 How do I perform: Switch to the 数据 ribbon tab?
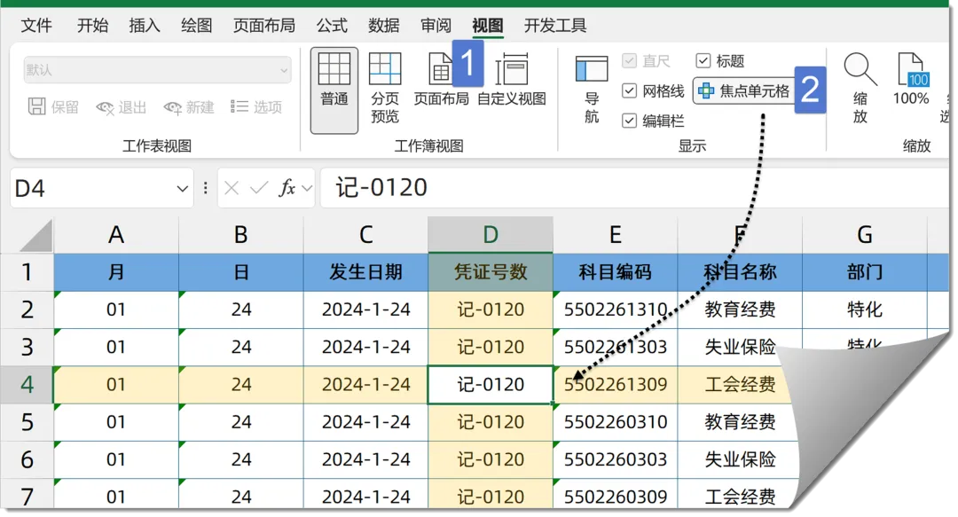[383, 26]
